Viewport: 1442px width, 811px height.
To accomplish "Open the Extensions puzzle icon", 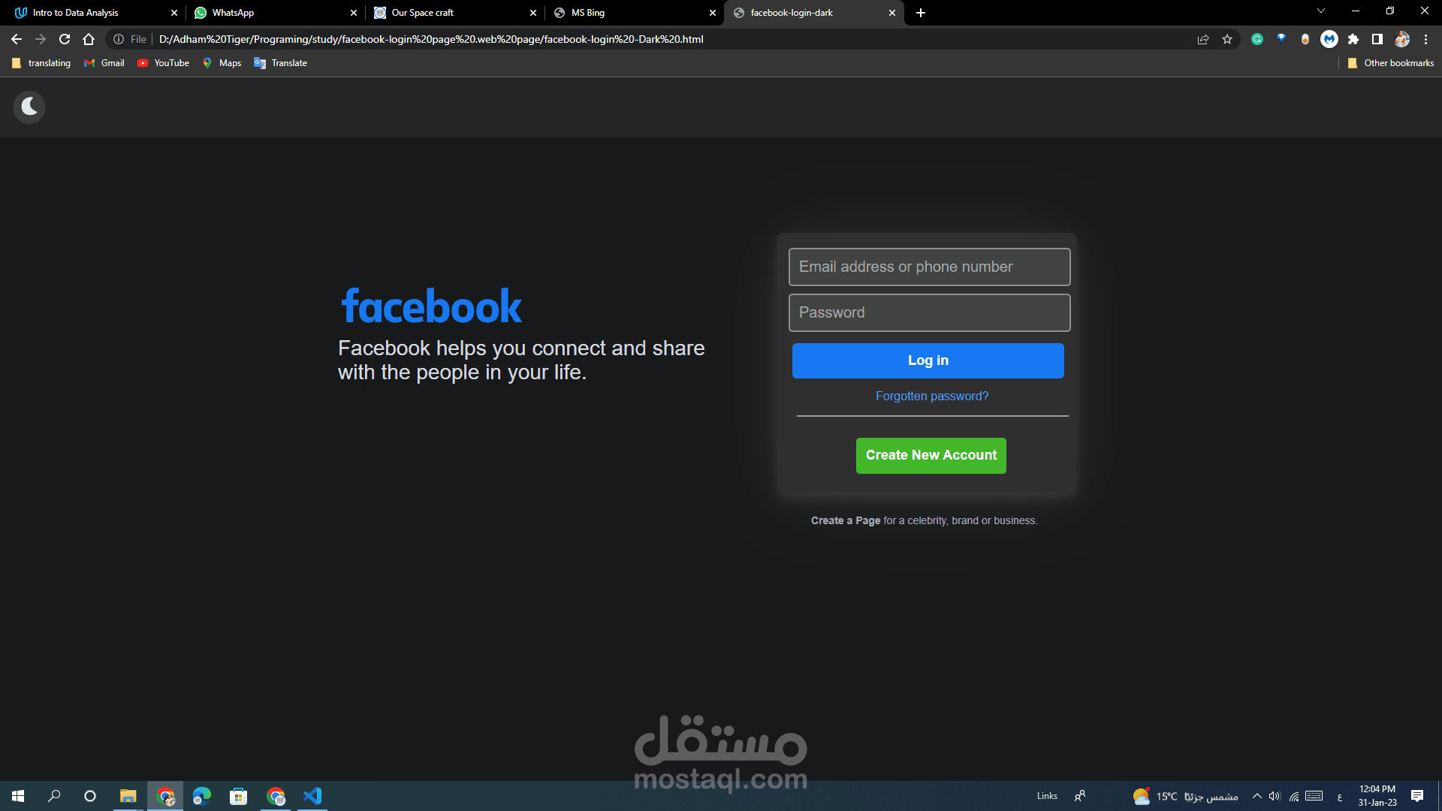I will tap(1353, 39).
